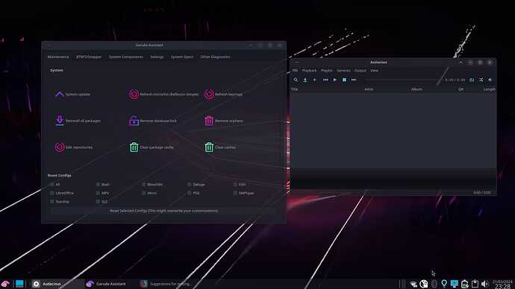Open Playback menu in Audacious
Viewport: 515px width, 289px height.
pos(310,71)
